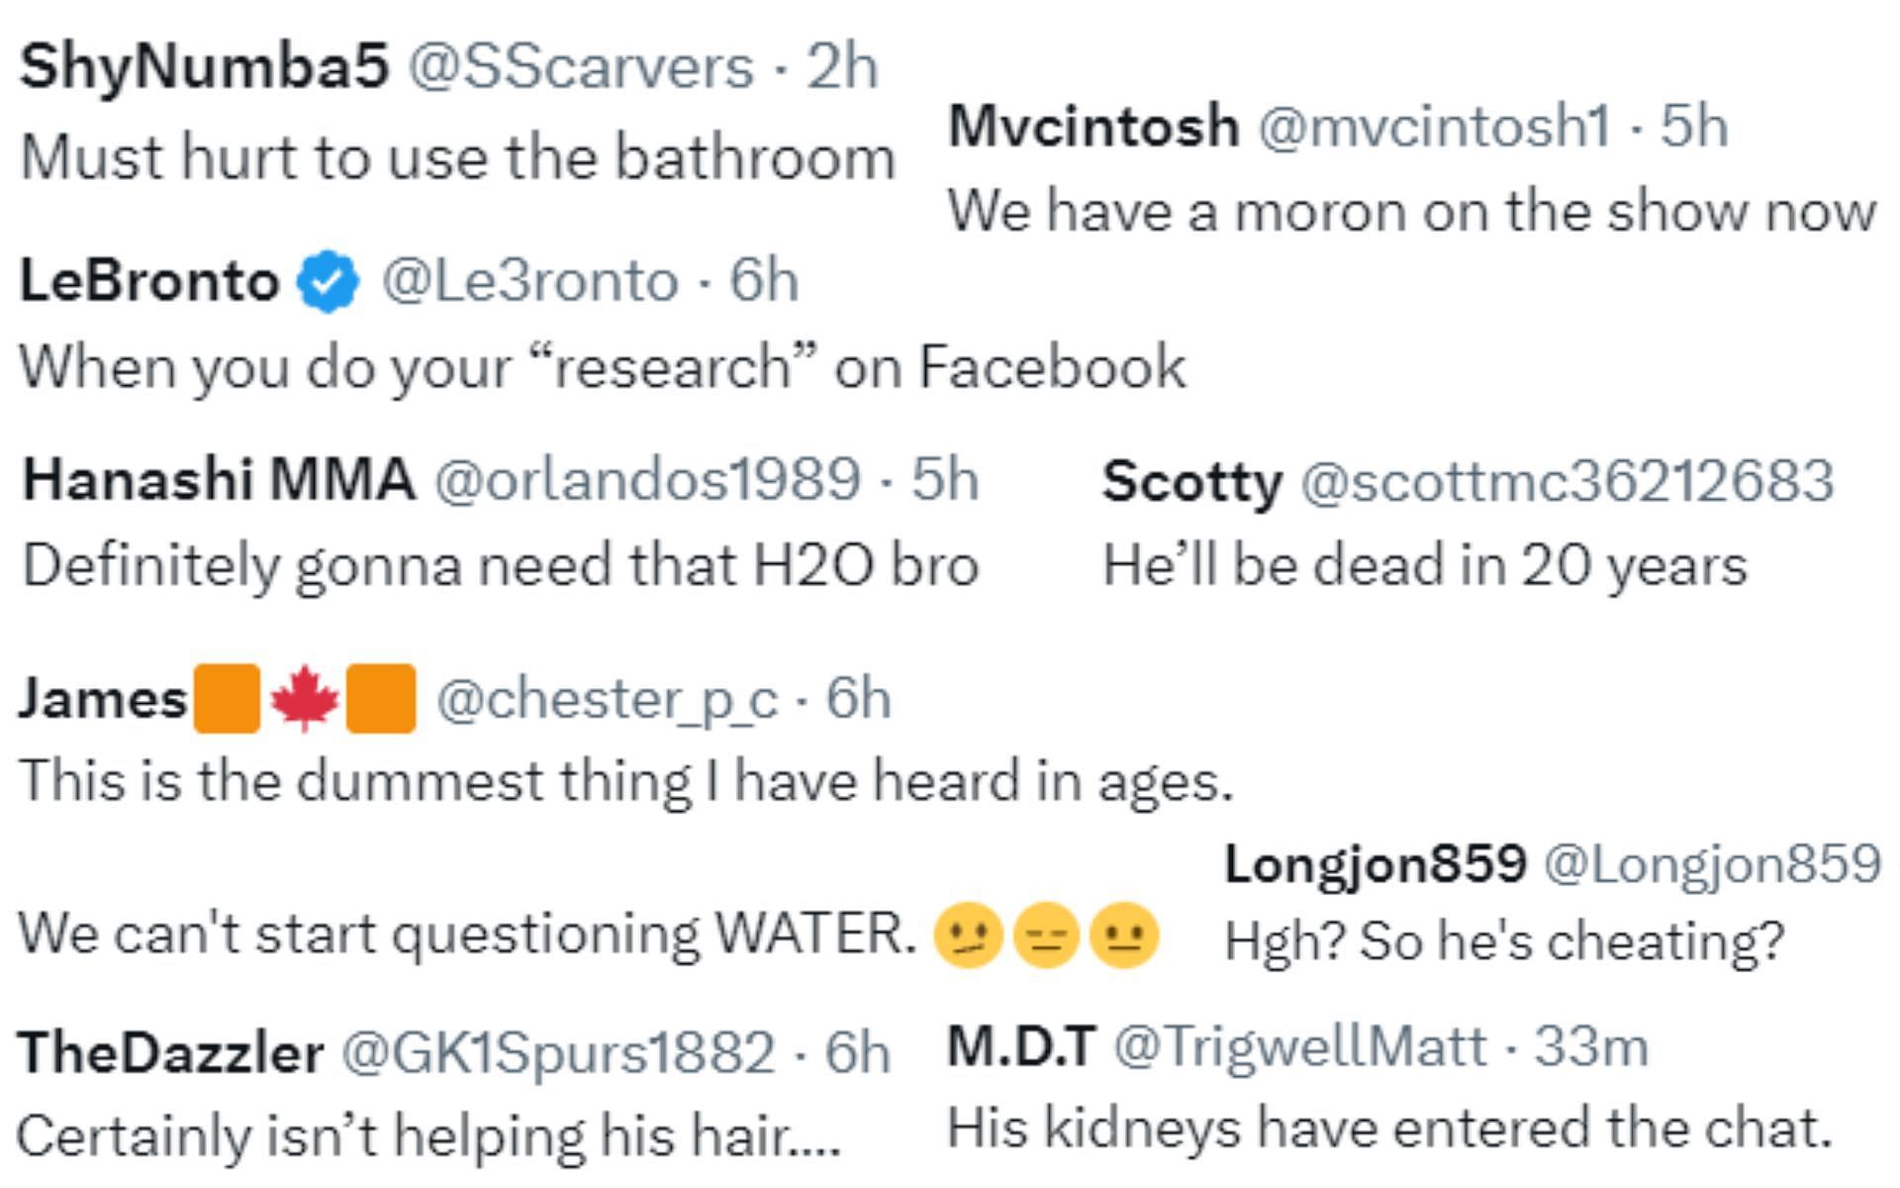Open the @chester_p_c handle
Viewport: 1900px width, 1188px height.
607,700
